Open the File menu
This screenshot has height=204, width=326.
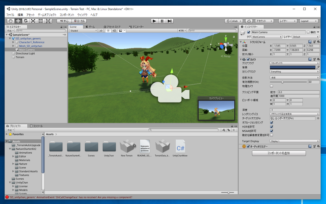pyautogui.click(x=10, y=15)
